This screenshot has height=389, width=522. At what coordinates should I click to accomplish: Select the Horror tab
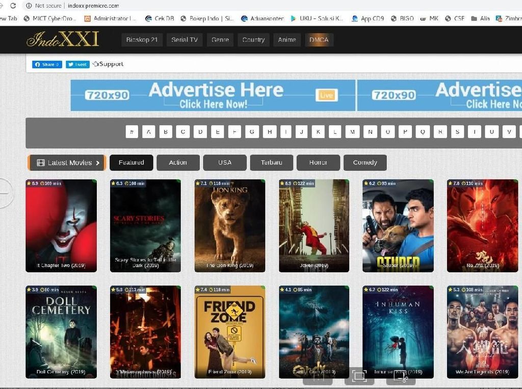click(318, 163)
